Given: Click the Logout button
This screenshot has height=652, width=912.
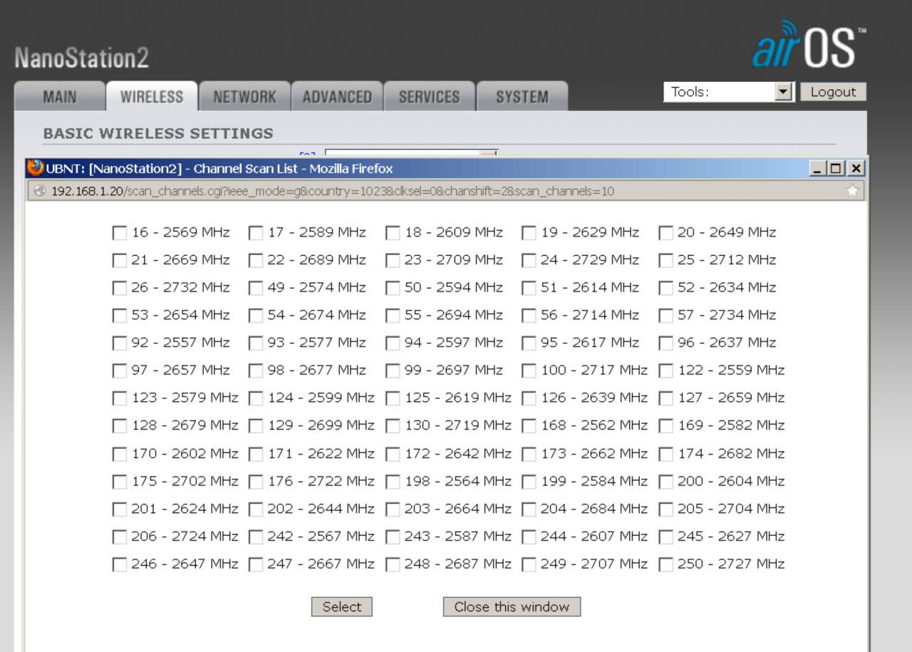Looking at the screenshot, I should click(833, 92).
